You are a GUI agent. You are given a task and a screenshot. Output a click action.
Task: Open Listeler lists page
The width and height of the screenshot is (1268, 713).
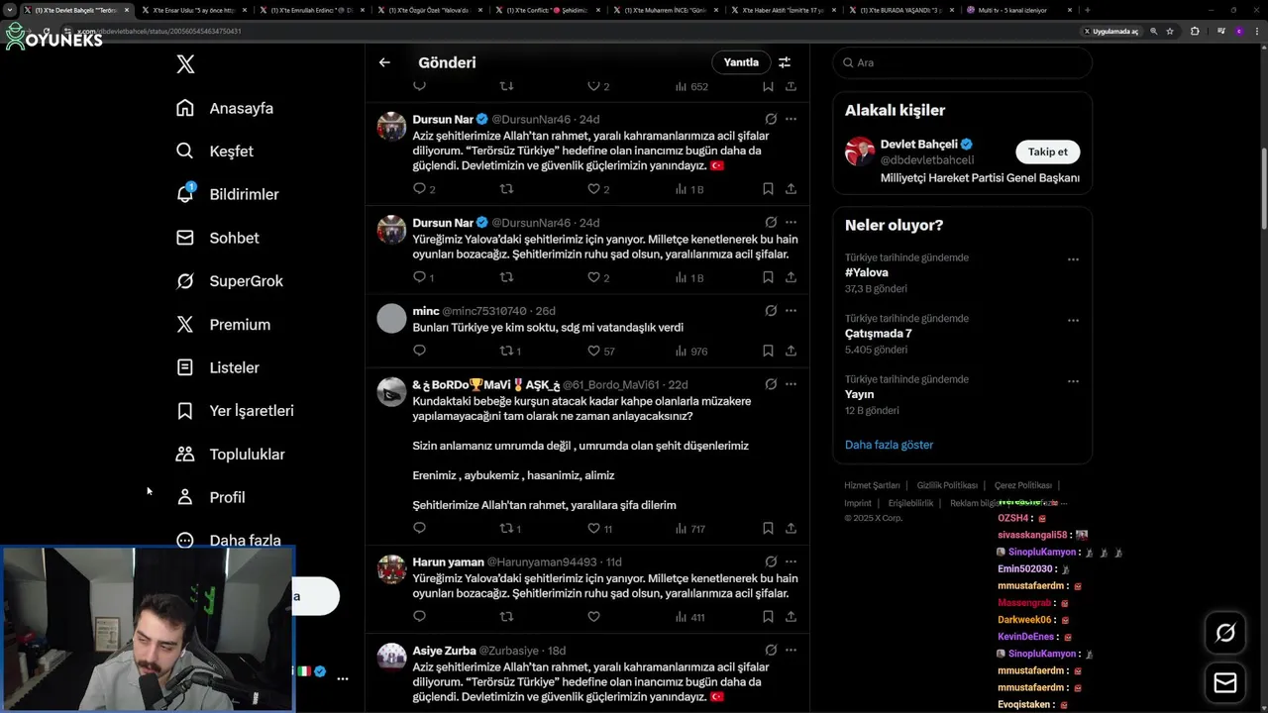pos(217,367)
